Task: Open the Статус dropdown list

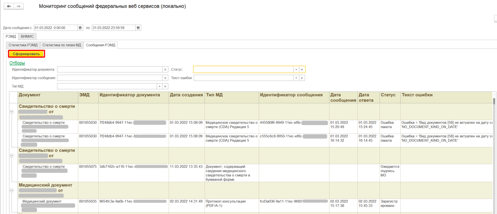Action: (296, 70)
